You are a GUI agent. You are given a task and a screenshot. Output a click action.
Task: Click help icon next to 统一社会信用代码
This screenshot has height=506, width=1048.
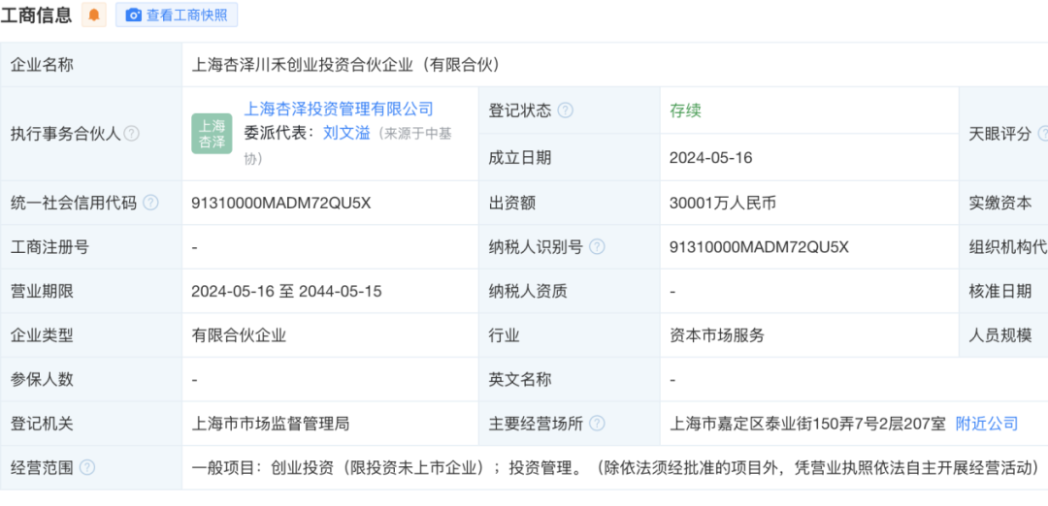tap(151, 203)
